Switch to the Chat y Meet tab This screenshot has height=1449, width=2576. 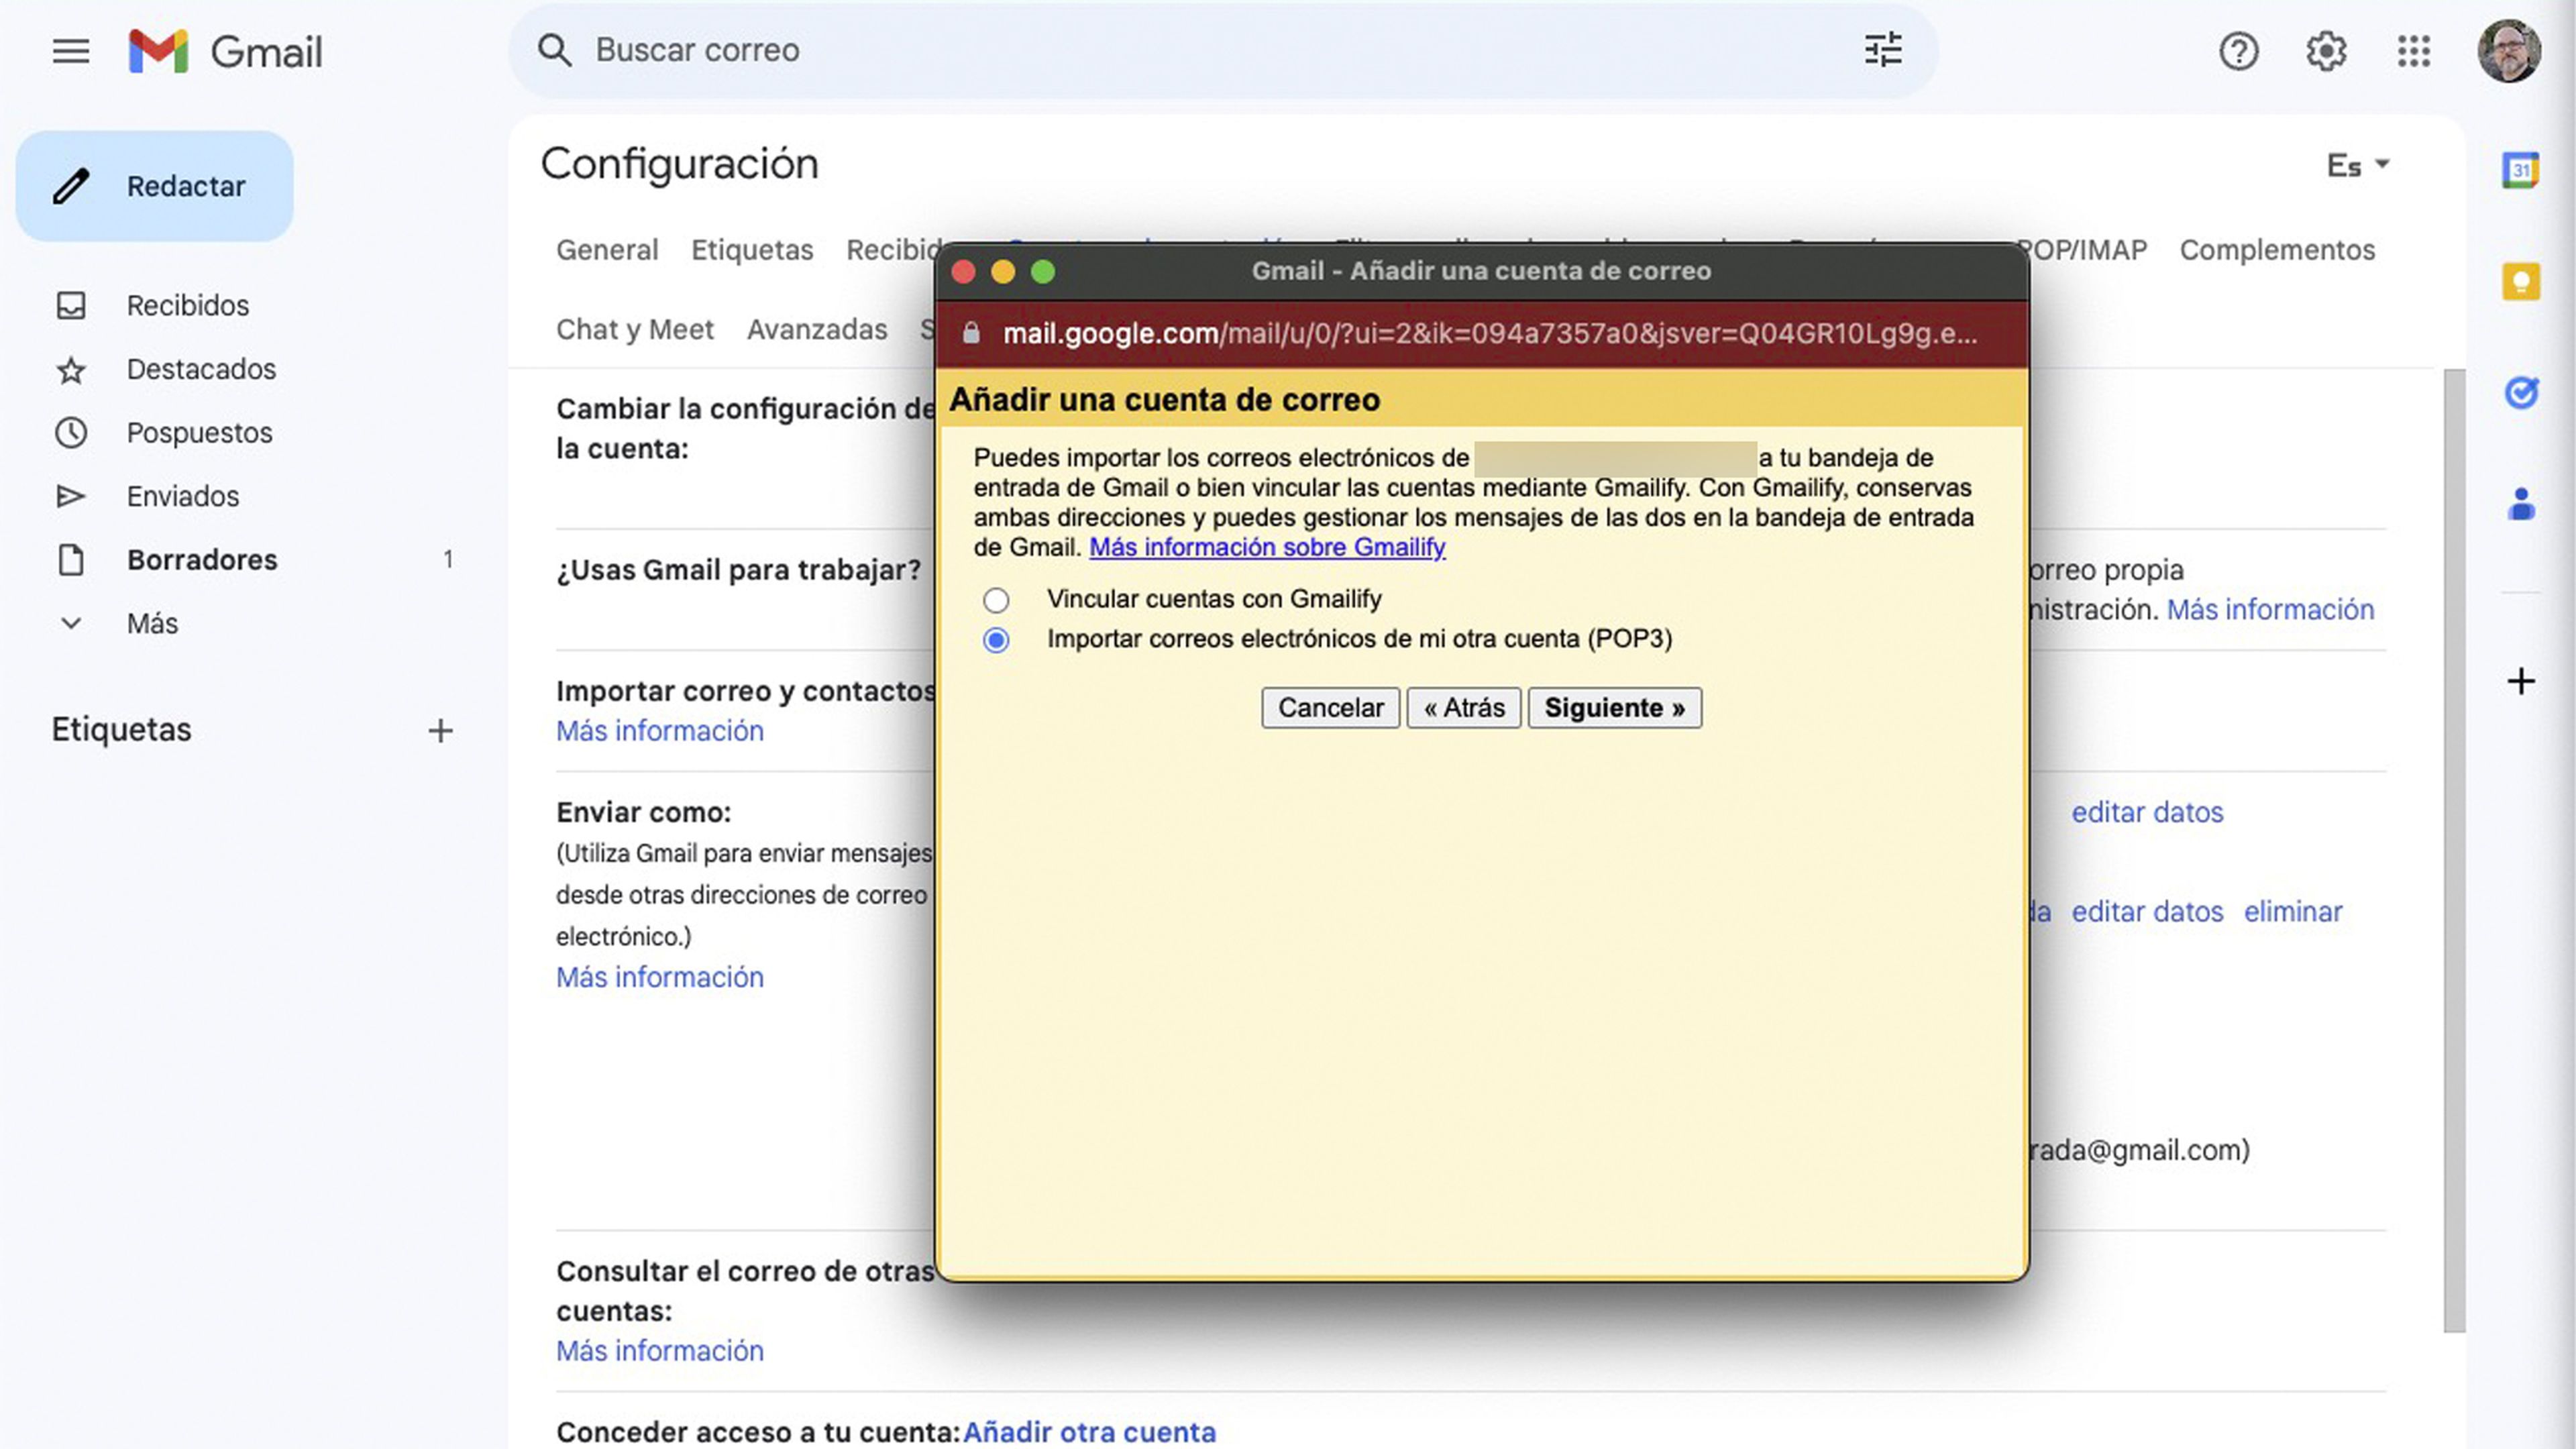pos(635,330)
